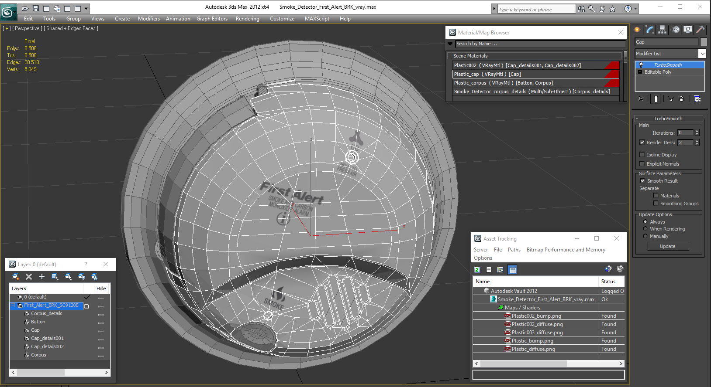
Task: Click the Table View icon in Asset Tracking
Action: pyautogui.click(x=513, y=270)
